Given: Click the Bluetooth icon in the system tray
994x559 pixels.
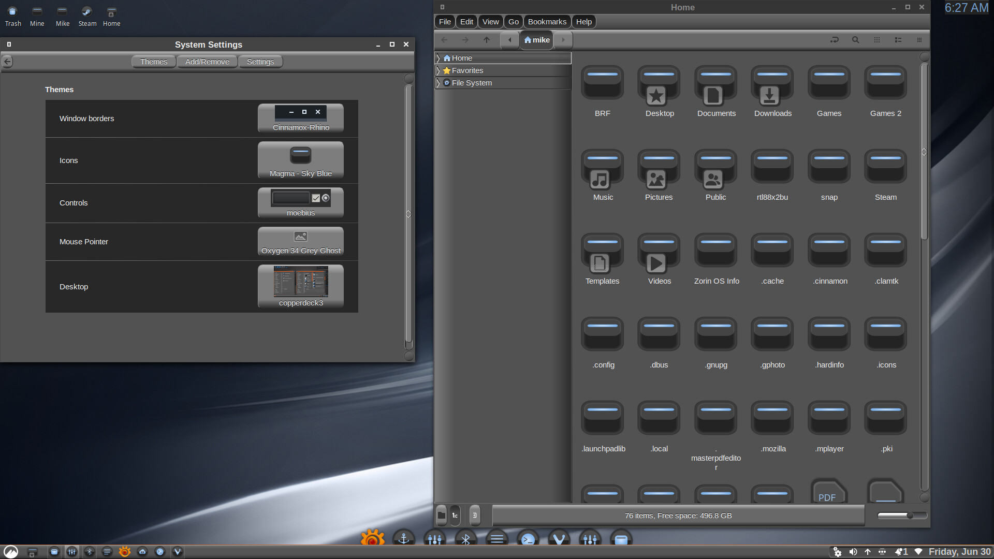Looking at the screenshot, I should (x=89, y=552).
